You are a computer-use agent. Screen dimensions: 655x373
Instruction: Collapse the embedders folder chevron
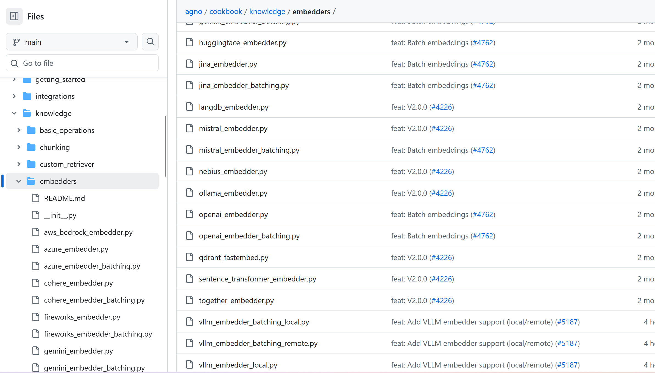tap(19, 181)
